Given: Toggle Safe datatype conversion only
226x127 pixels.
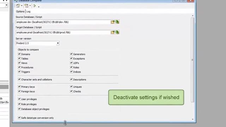Looking at the screenshot, I should [x=19, y=117].
